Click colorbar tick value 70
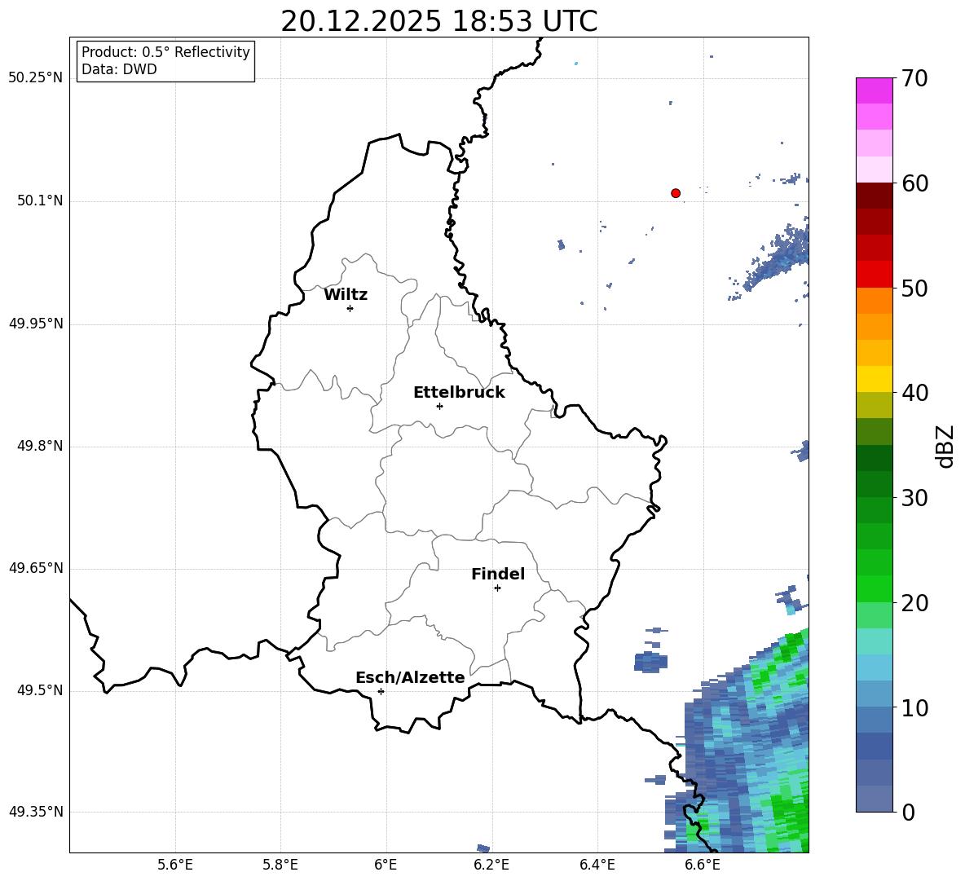The width and height of the screenshot is (965, 881). pos(914,78)
